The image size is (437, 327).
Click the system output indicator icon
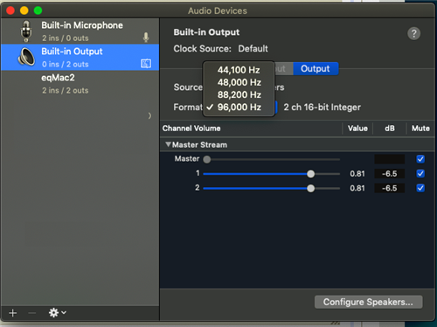coord(146,64)
